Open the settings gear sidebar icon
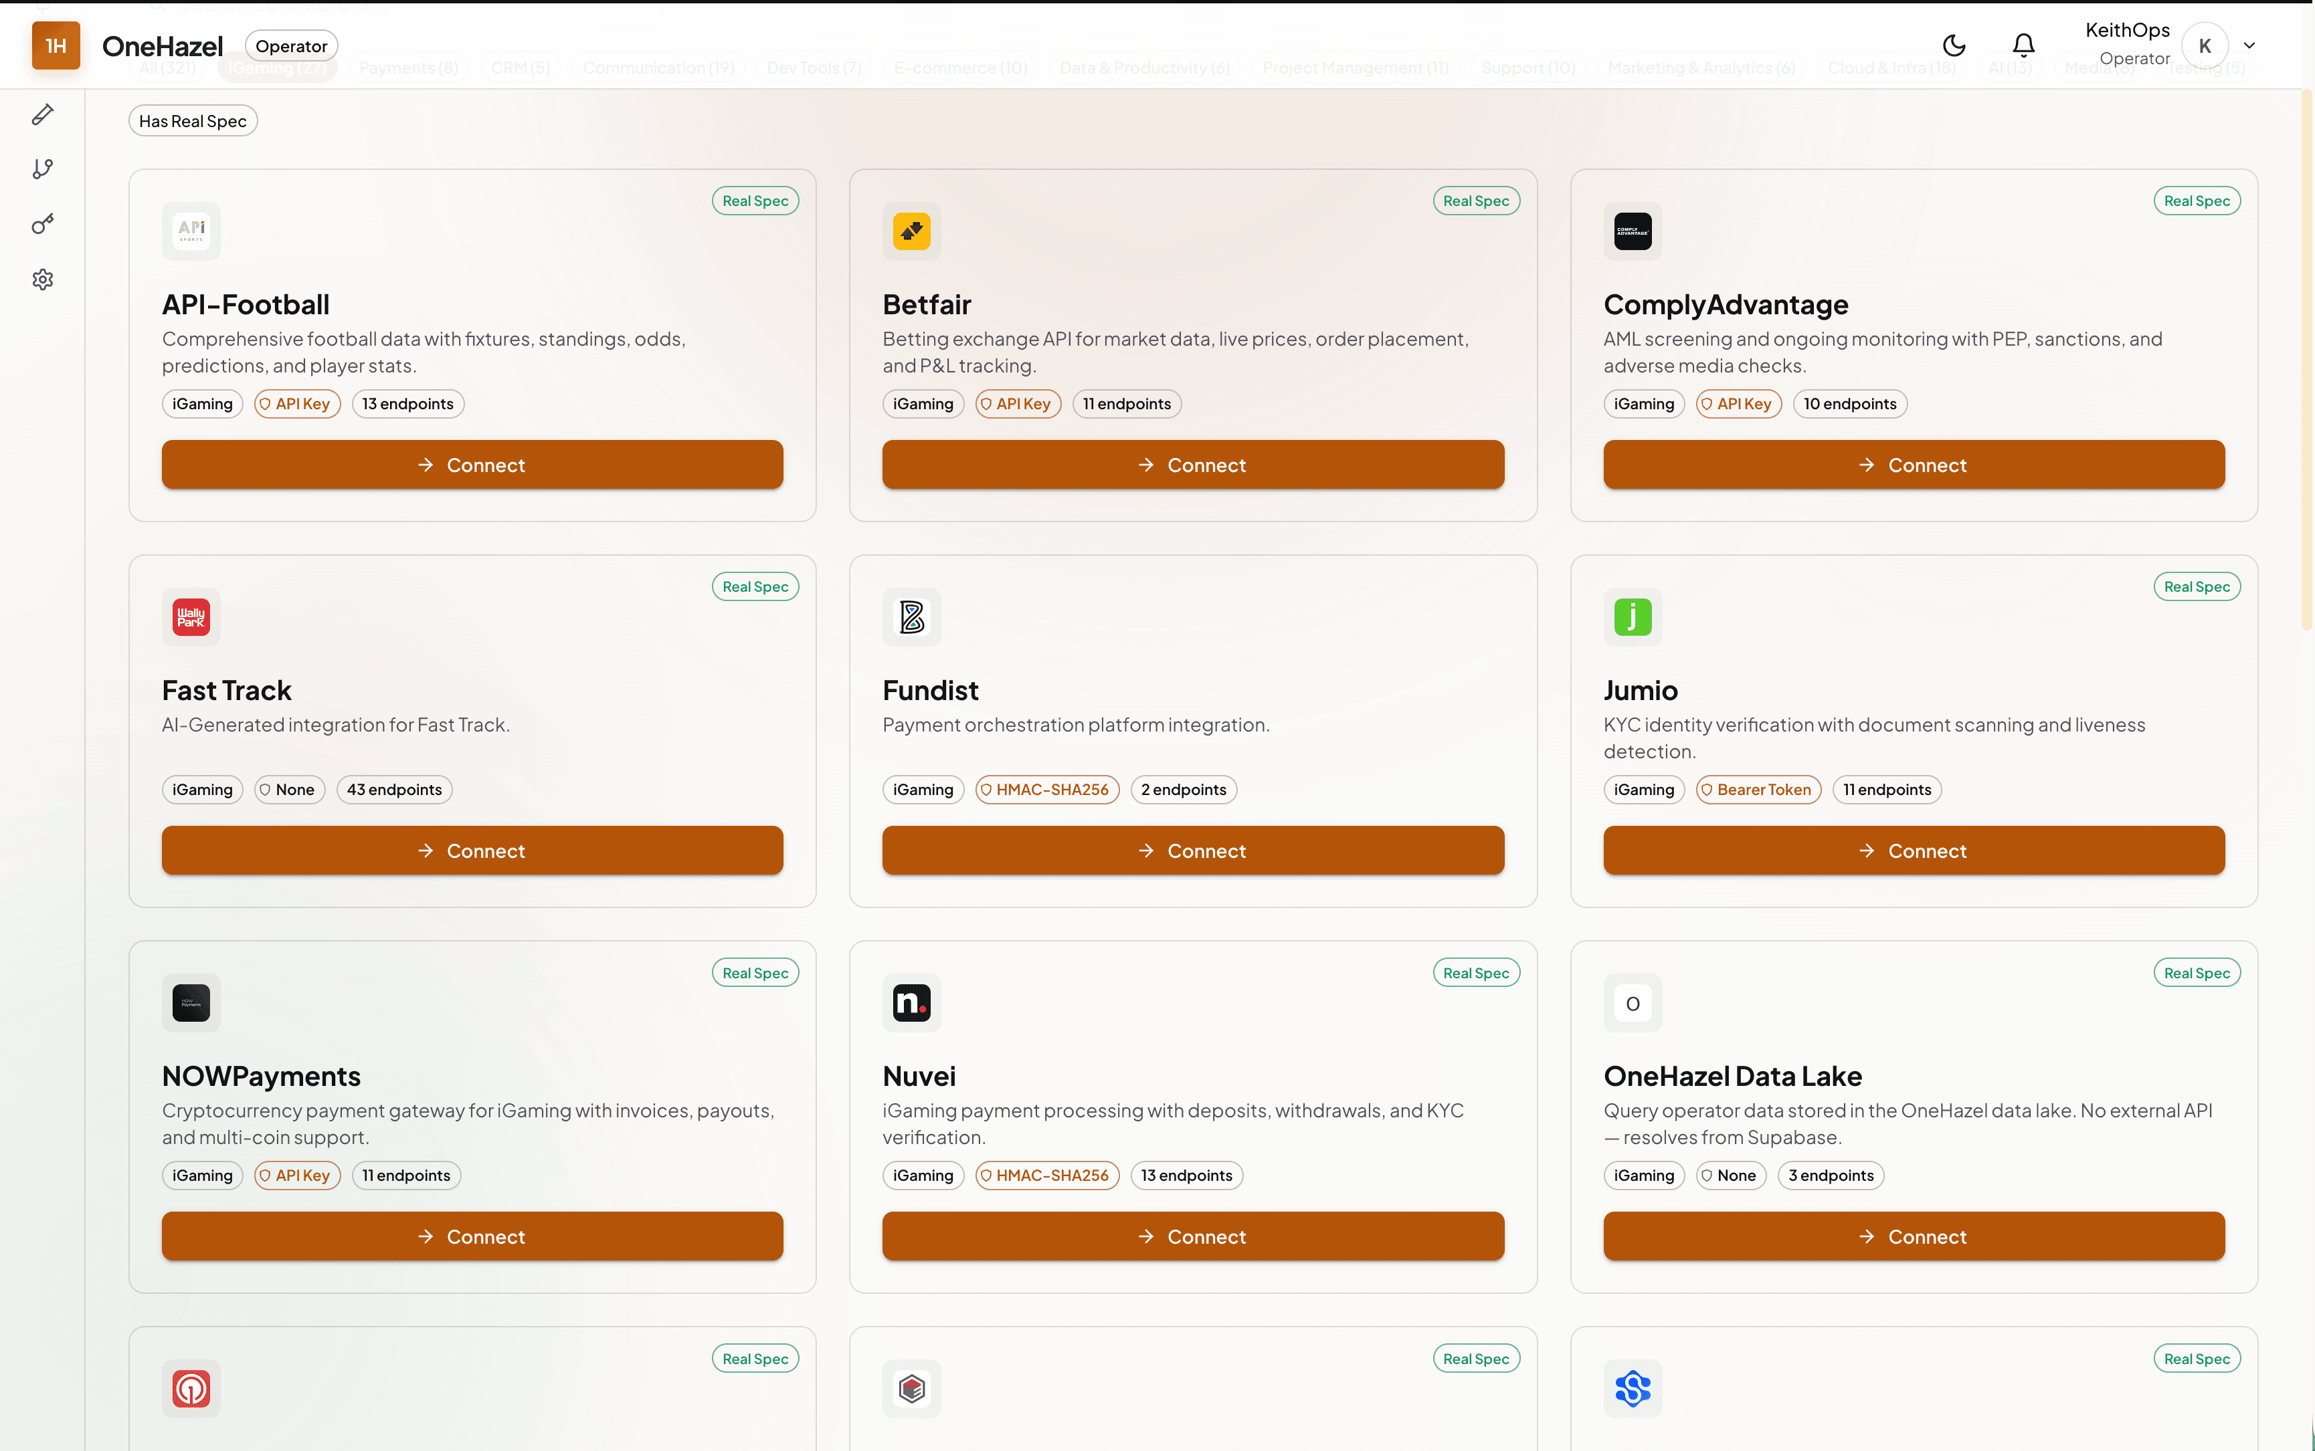 (x=42, y=280)
